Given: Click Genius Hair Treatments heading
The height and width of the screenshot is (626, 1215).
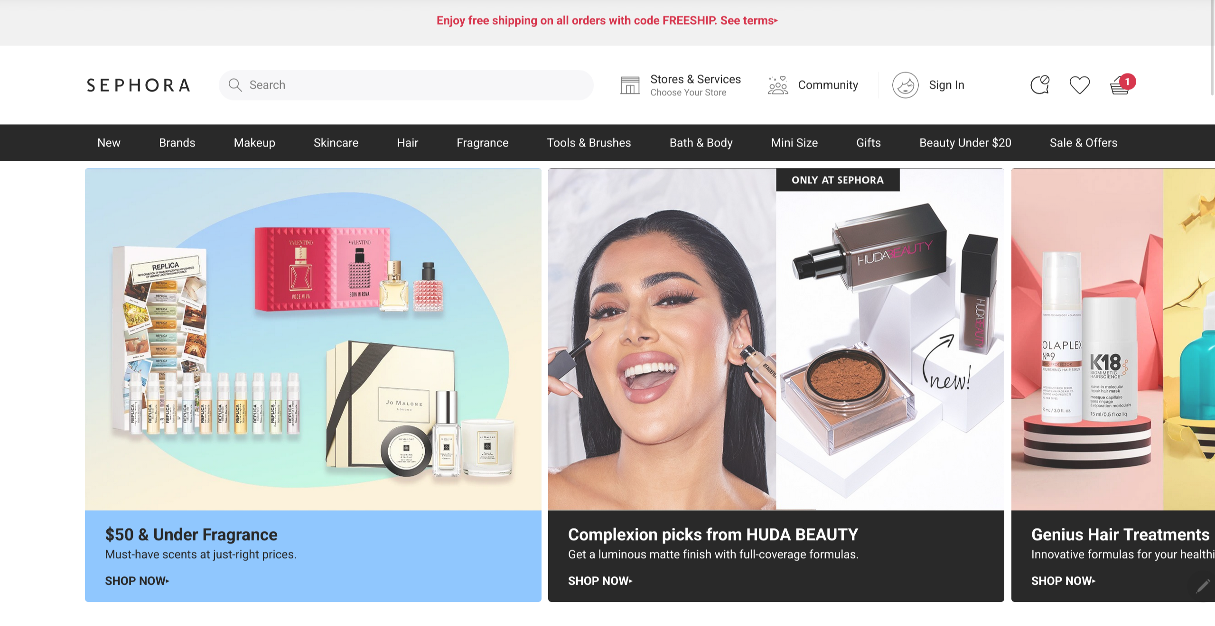Looking at the screenshot, I should point(1120,534).
